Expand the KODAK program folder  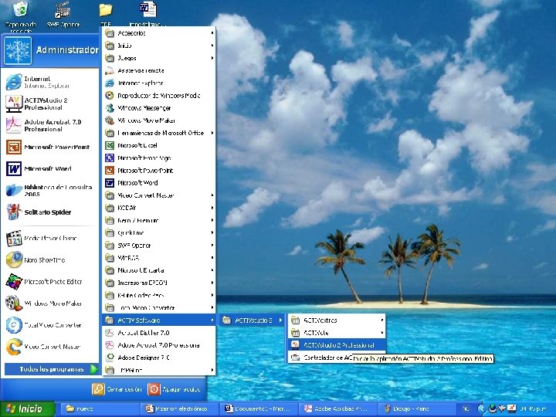(159, 208)
